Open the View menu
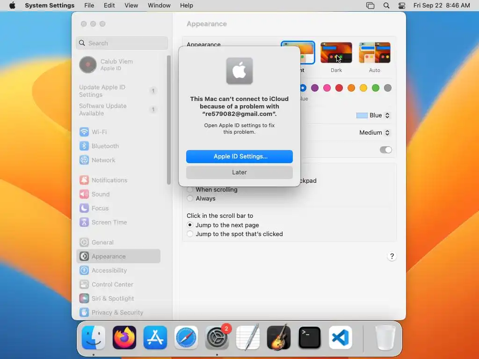This screenshot has width=479, height=359. pyautogui.click(x=131, y=6)
